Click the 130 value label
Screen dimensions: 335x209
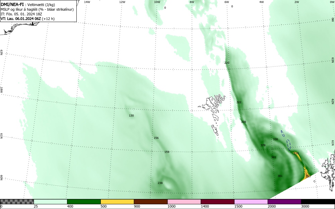coord(131,116)
